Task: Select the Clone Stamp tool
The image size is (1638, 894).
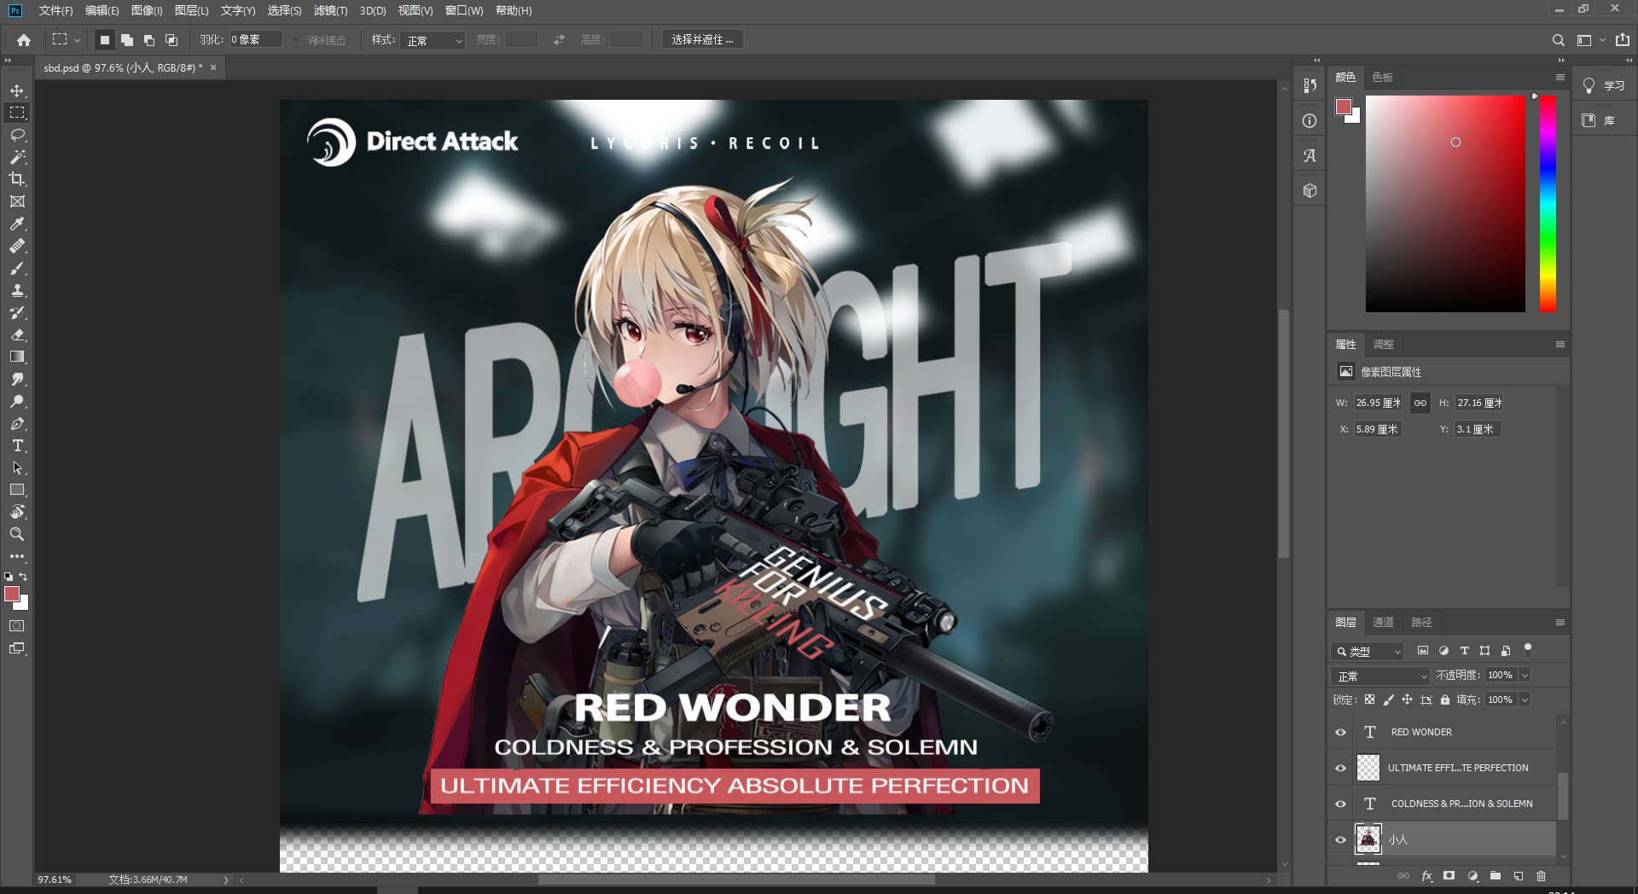Action: tap(17, 290)
